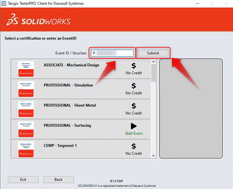Image resolution: width=233 pixels, height=189 pixels.
Task: Select the PROFESSIONAL - Surfacing badge thumbnail
Action: (x=26, y=129)
